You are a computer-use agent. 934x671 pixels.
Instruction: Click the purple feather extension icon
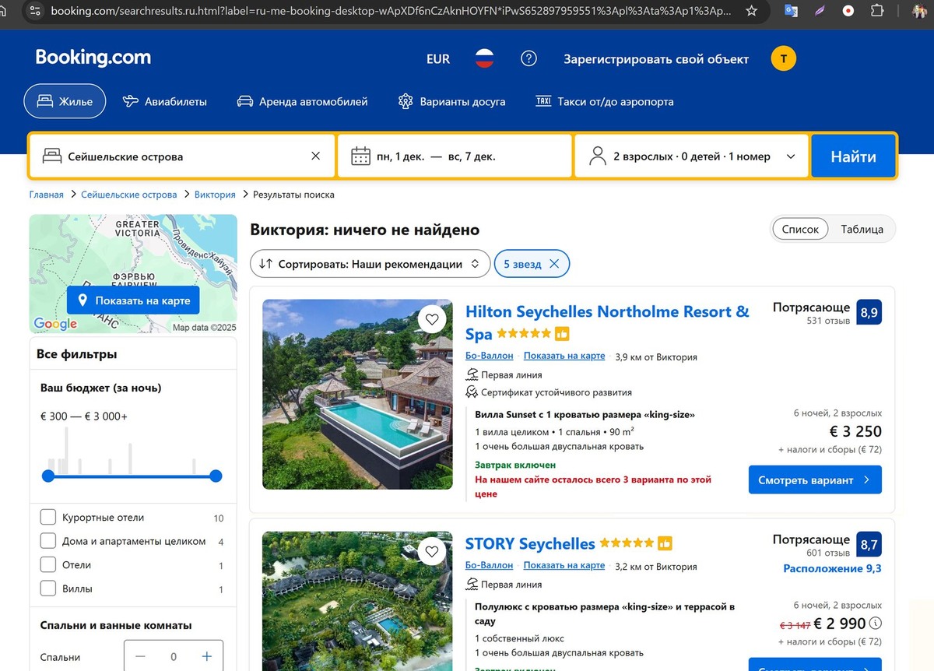pyautogui.click(x=820, y=11)
